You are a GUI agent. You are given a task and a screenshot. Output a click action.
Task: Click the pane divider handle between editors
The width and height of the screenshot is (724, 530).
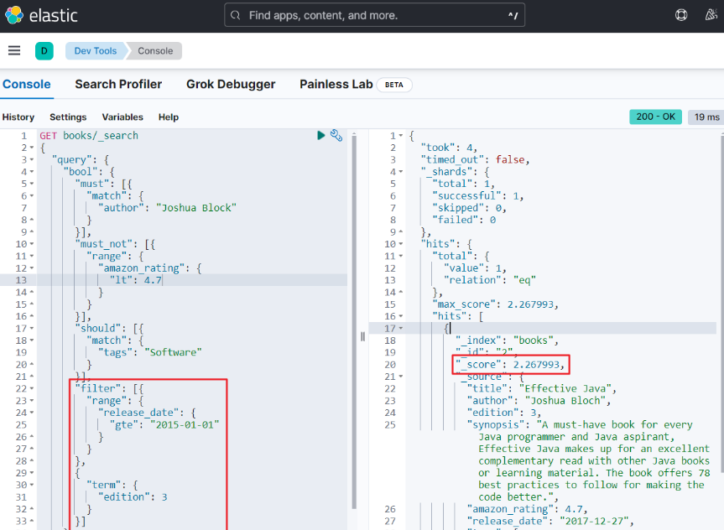click(362, 336)
